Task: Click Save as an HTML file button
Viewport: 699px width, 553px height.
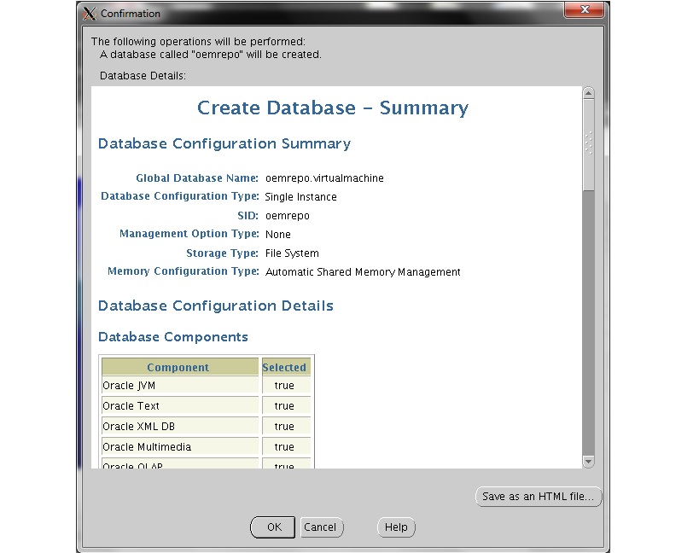Action: [x=538, y=496]
